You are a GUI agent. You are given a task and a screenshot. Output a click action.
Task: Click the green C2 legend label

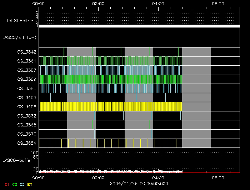tap(15, 184)
